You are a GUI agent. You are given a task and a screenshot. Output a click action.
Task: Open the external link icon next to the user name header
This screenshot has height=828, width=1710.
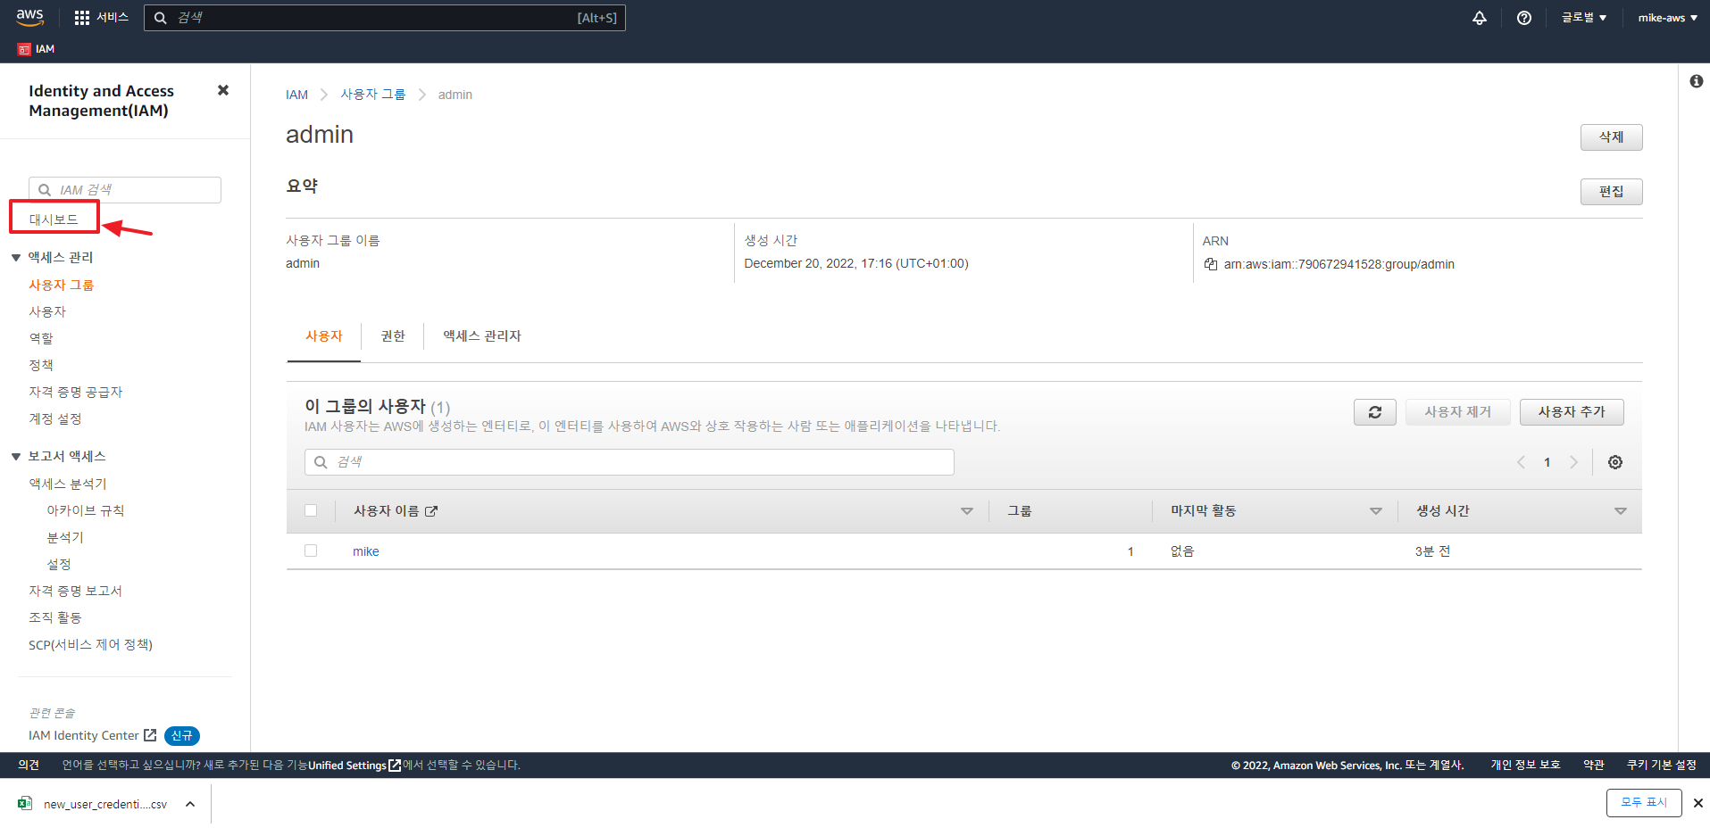click(x=431, y=511)
